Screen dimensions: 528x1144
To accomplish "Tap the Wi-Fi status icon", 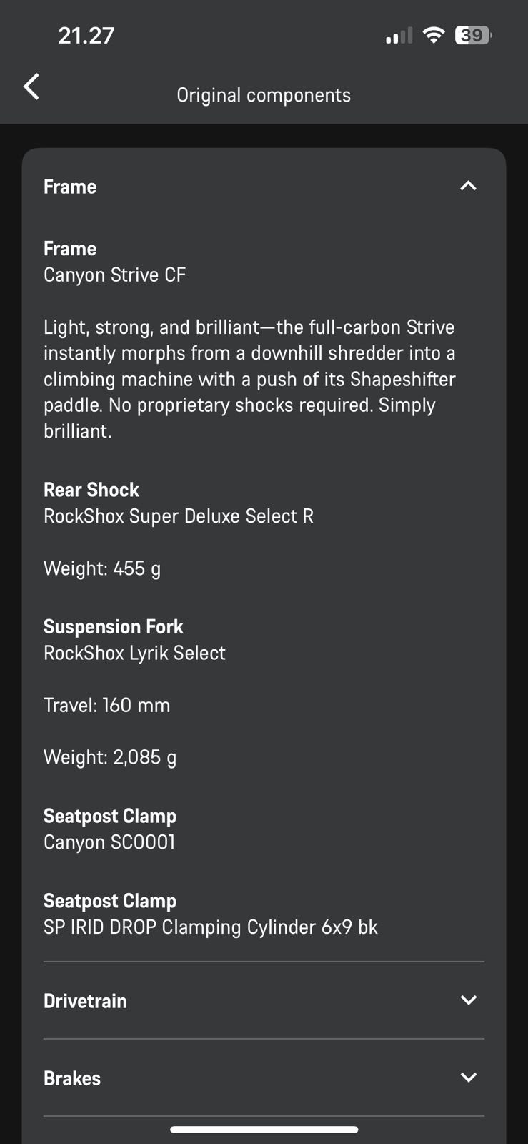I will point(433,35).
